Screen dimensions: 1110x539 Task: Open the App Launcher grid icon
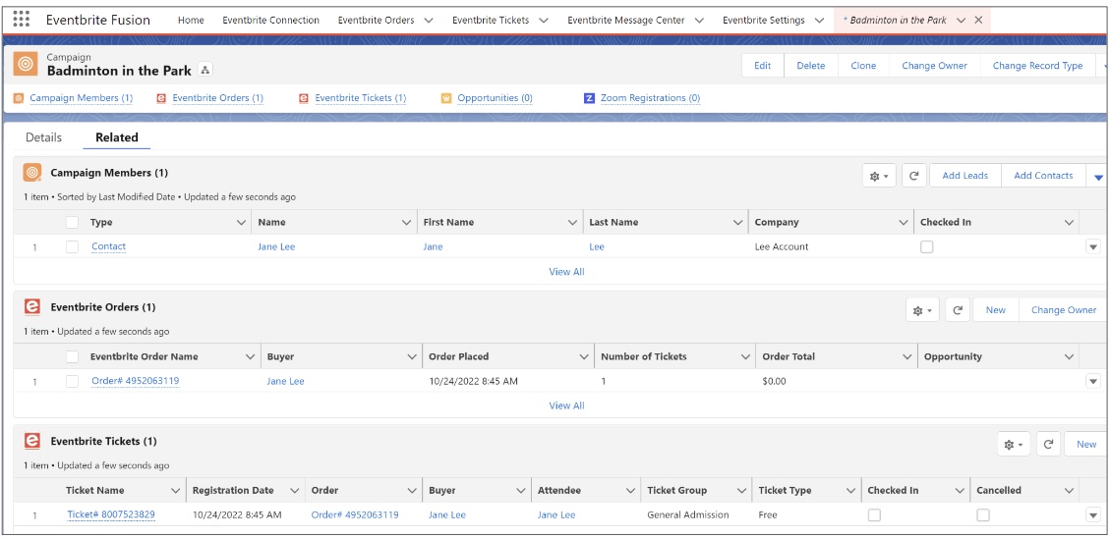click(x=22, y=20)
